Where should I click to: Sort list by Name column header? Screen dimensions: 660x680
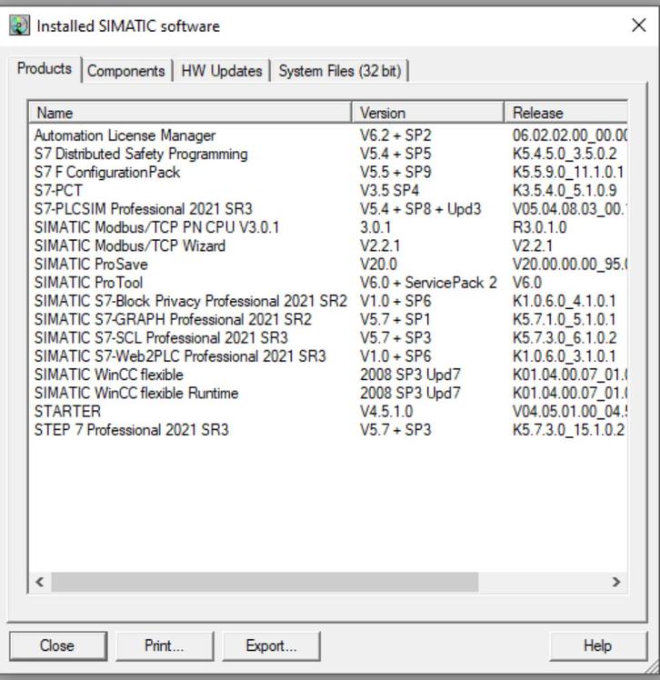tap(191, 113)
